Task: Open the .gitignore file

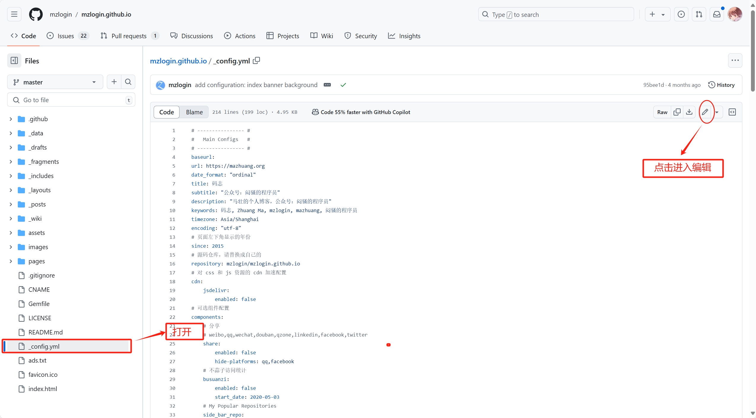Action: click(42, 276)
